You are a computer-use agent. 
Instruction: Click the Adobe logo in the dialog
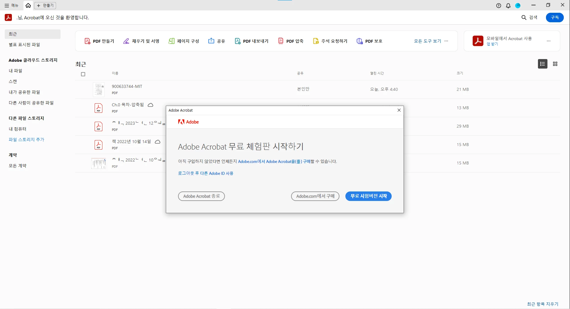tap(188, 122)
